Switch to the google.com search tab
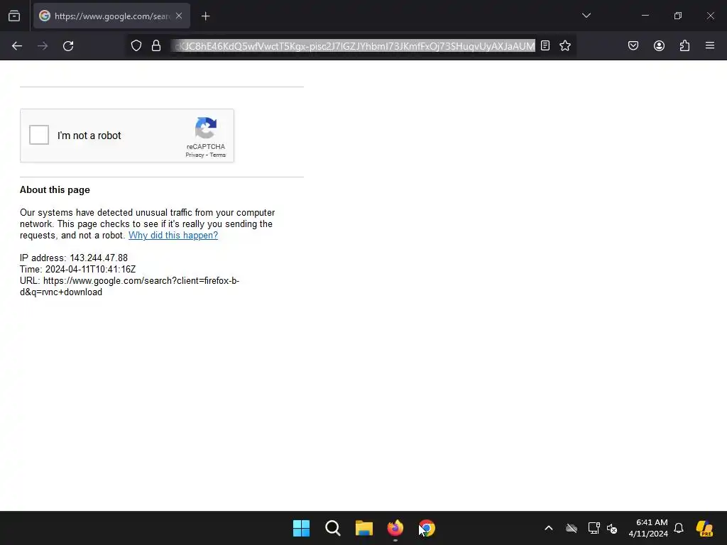The width and height of the screenshot is (727, 545). 111,16
